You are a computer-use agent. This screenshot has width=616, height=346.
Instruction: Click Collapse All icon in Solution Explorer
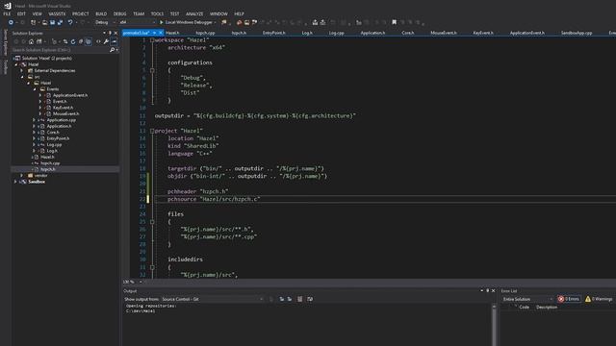click(81, 41)
